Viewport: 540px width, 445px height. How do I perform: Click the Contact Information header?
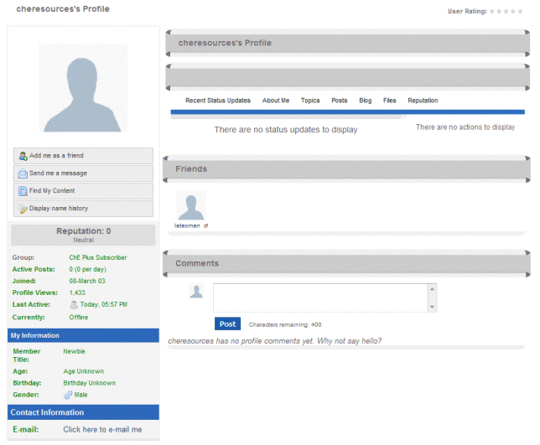[x=83, y=412]
